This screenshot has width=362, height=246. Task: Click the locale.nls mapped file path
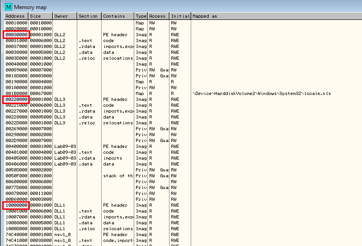pos(262,94)
